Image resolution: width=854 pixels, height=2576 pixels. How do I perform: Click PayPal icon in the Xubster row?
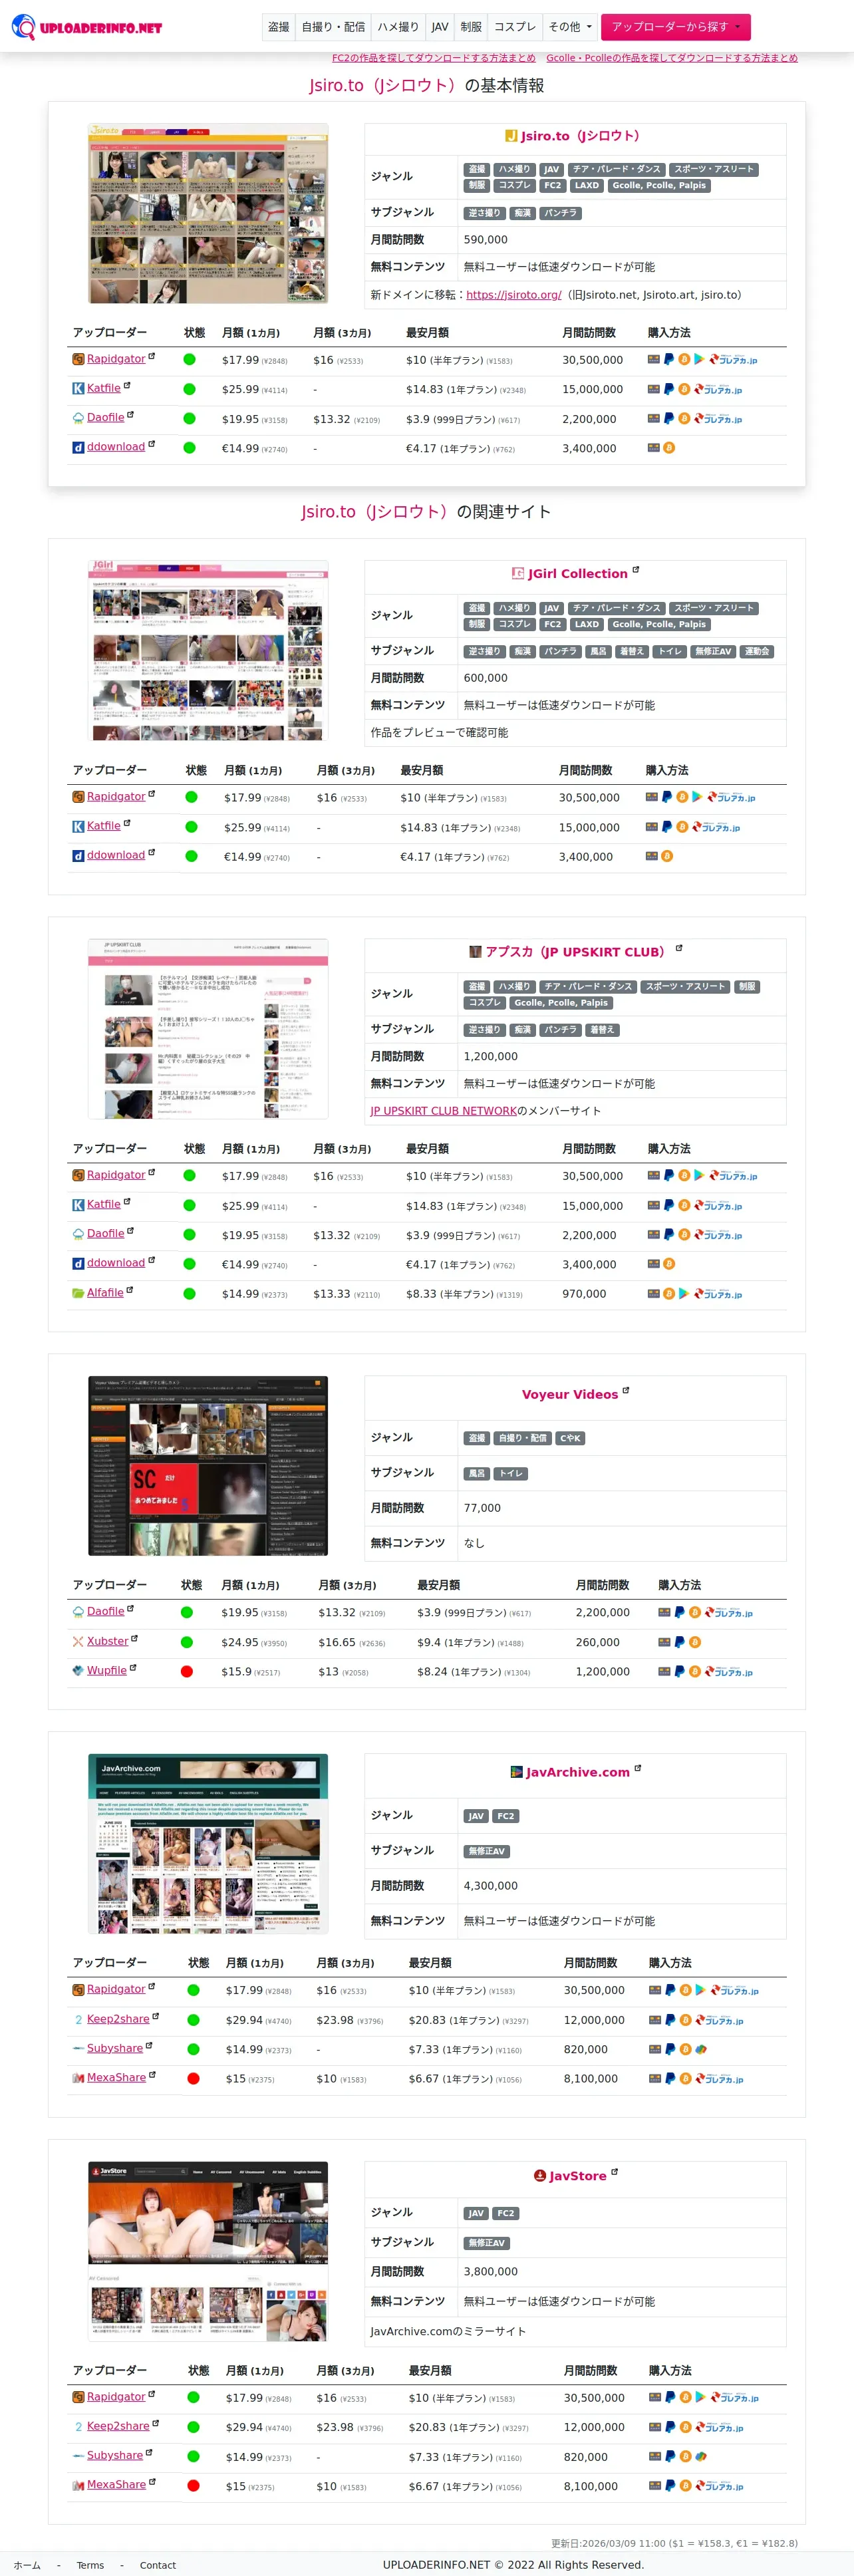(x=679, y=1642)
